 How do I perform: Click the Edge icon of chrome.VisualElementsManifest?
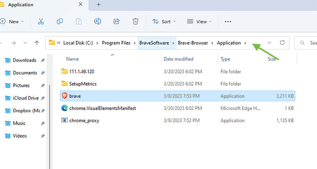[64, 108]
